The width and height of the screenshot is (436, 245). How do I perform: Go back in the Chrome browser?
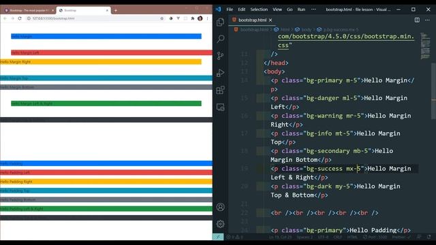[x=5, y=18]
